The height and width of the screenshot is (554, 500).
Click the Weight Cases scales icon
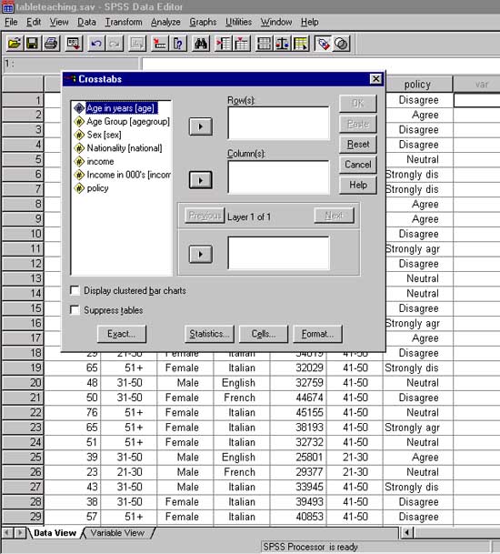coord(282,44)
